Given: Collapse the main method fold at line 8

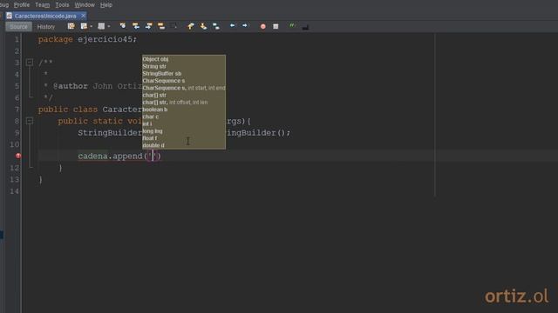Looking at the screenshot, I should tap(30, 121).
